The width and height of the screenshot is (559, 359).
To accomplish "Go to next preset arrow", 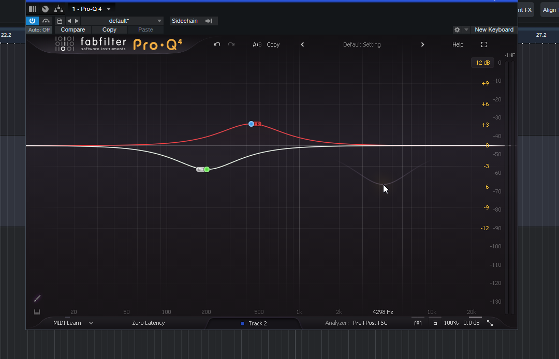I will (x=77, y=21).
